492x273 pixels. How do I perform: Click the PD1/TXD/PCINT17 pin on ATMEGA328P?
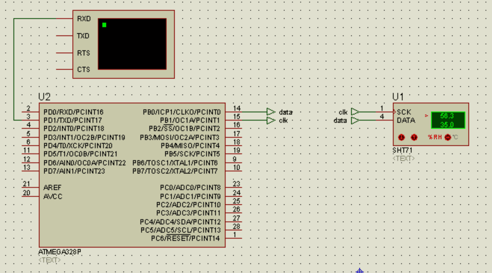[x=72, y=120]
